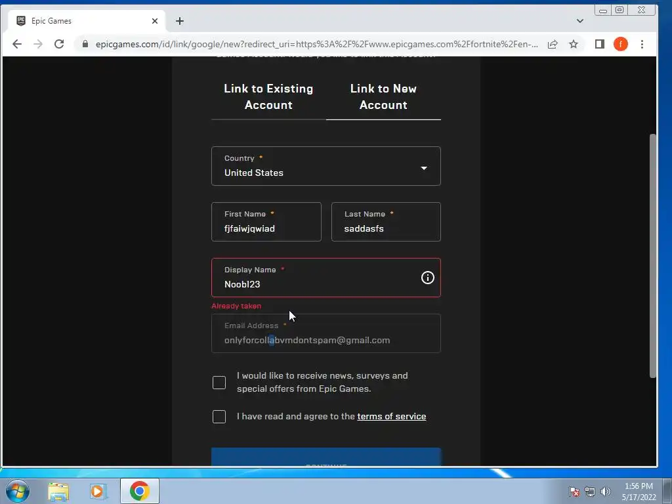Bookmark this page with the star icon
The image size is (672, 504).
coord(574,44)
